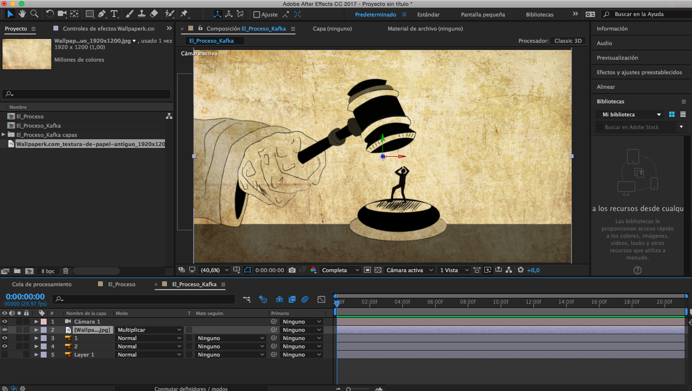Switch to the Estándar workspace
The image size is (692, 391).
[428, 15]
